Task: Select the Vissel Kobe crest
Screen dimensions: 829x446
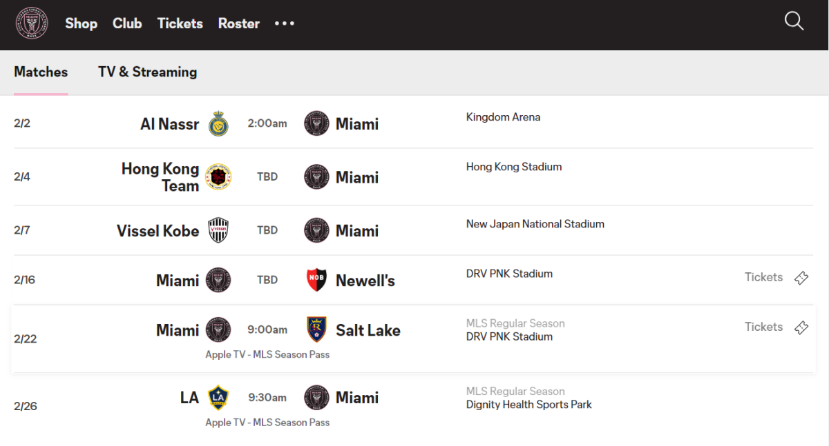Action: [x=218, y=230]
